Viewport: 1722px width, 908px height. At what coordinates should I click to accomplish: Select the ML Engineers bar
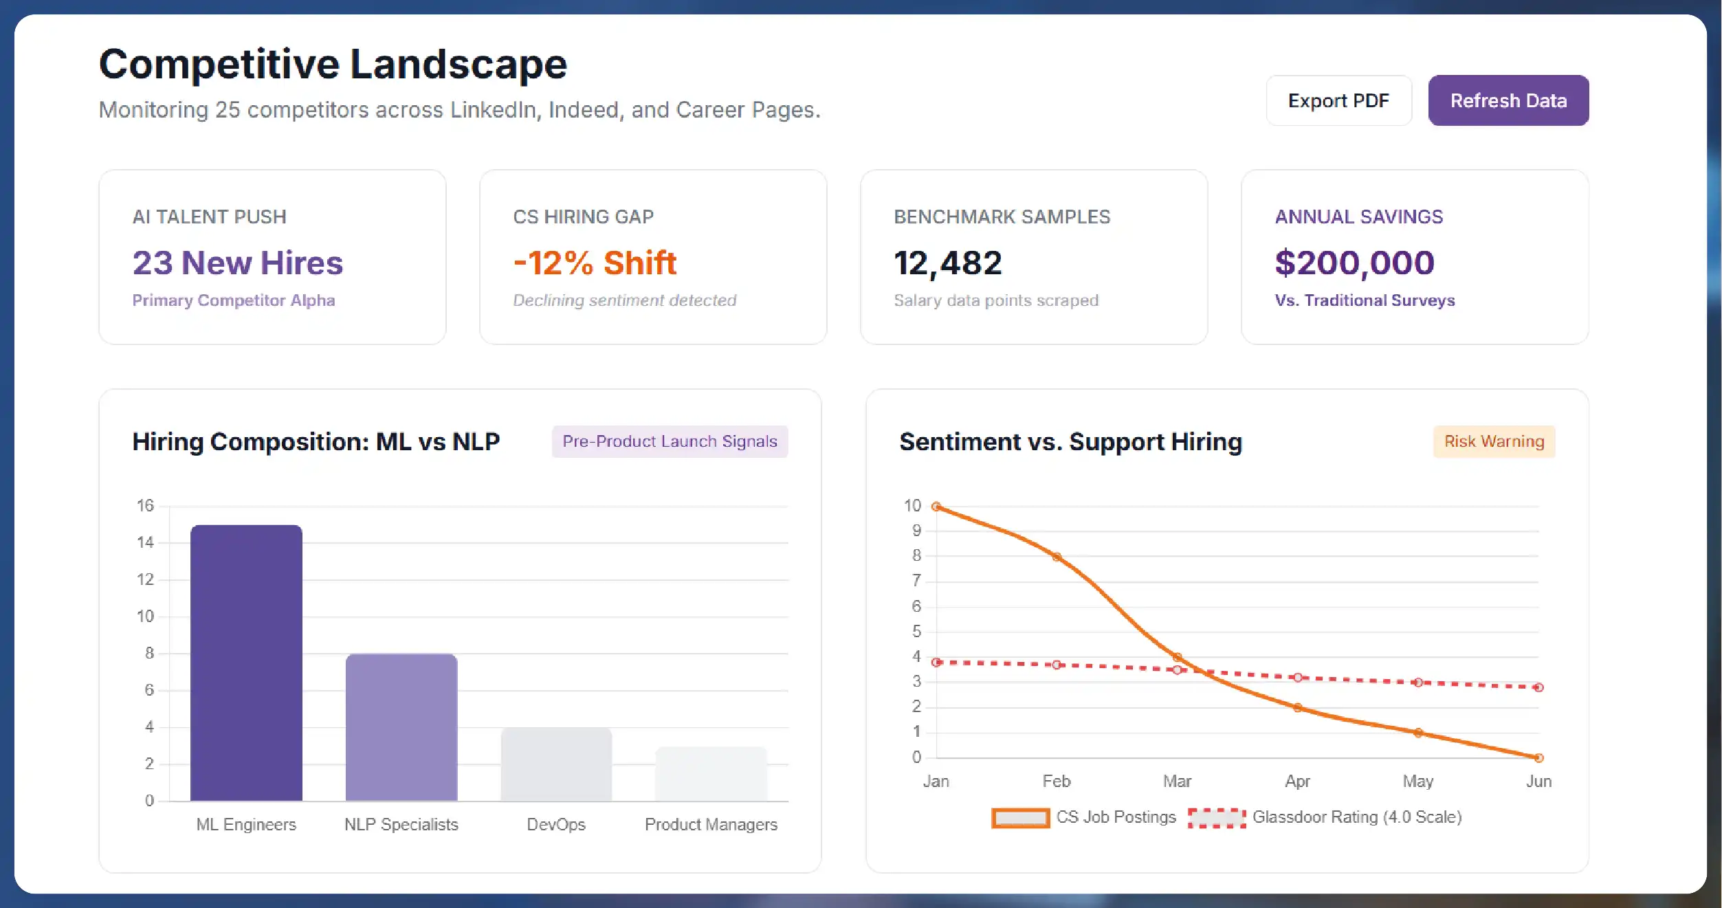(x=246, y=663)
